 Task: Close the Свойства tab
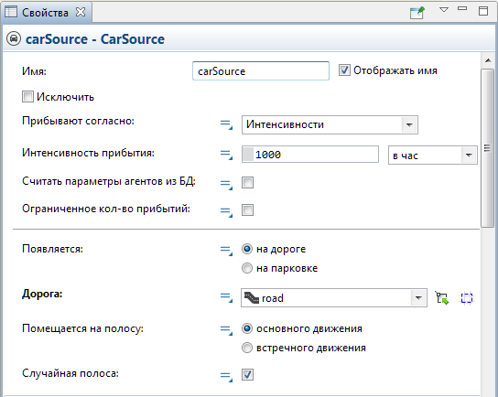point(81,13)
